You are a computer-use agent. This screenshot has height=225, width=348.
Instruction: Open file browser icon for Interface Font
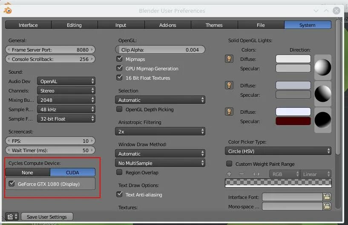click(327, 197)
